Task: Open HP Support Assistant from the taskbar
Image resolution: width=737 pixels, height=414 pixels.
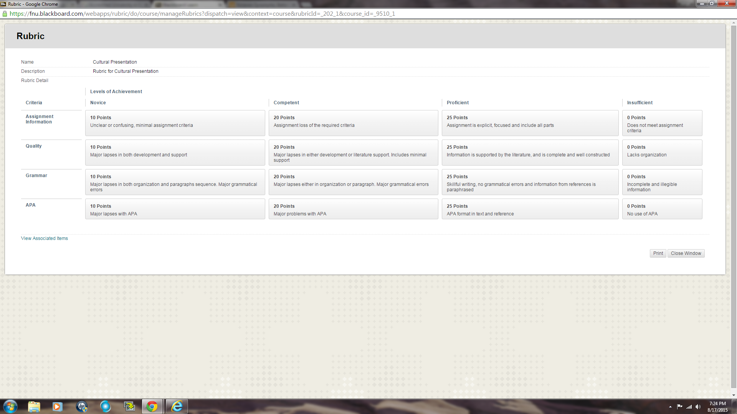Action: coord(82,406)
